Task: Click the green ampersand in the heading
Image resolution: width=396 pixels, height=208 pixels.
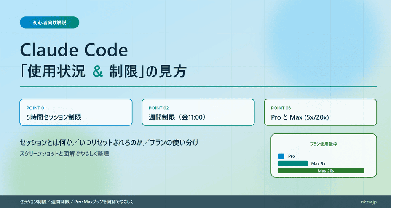Action: click(x=98, y=72)
